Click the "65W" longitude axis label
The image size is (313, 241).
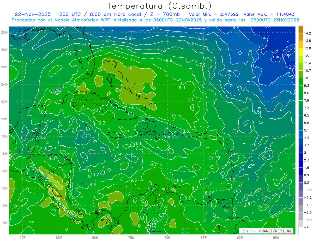204,238
